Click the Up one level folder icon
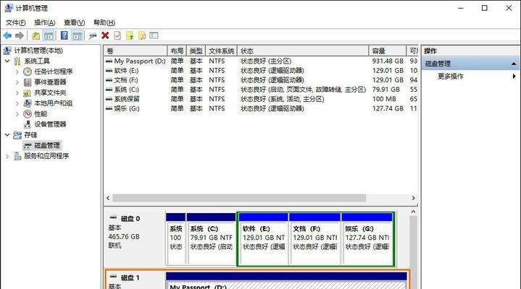Viewport: 521px width, 289px height. tap(36, 35)
